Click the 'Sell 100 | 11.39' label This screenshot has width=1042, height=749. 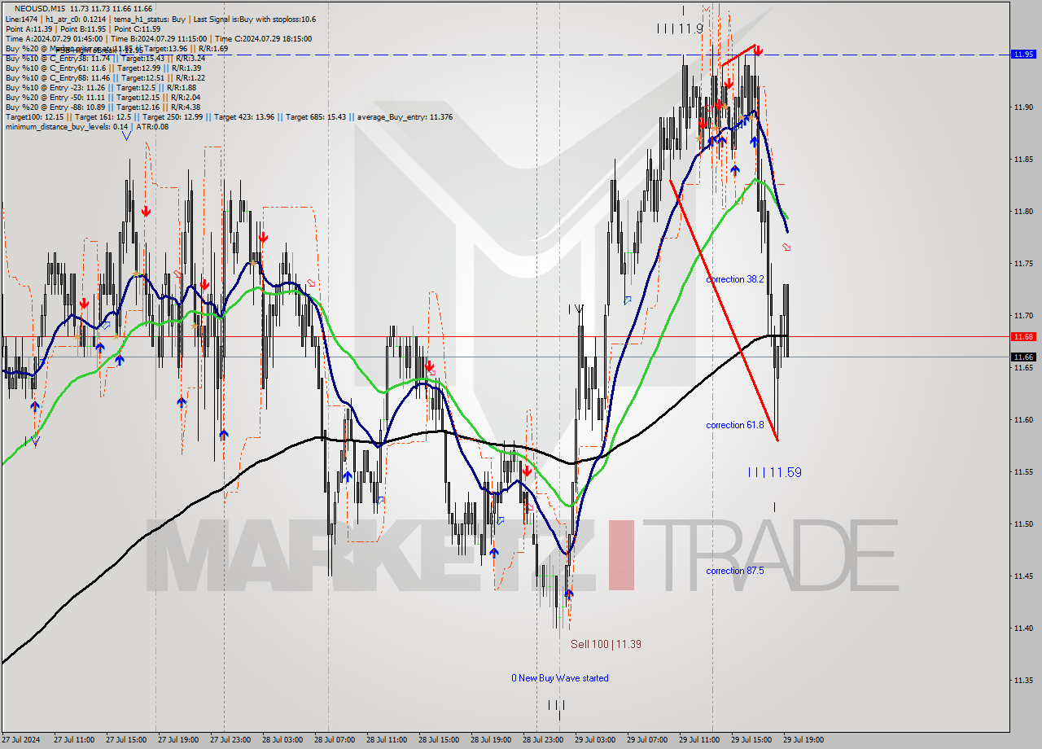(606, 644)
